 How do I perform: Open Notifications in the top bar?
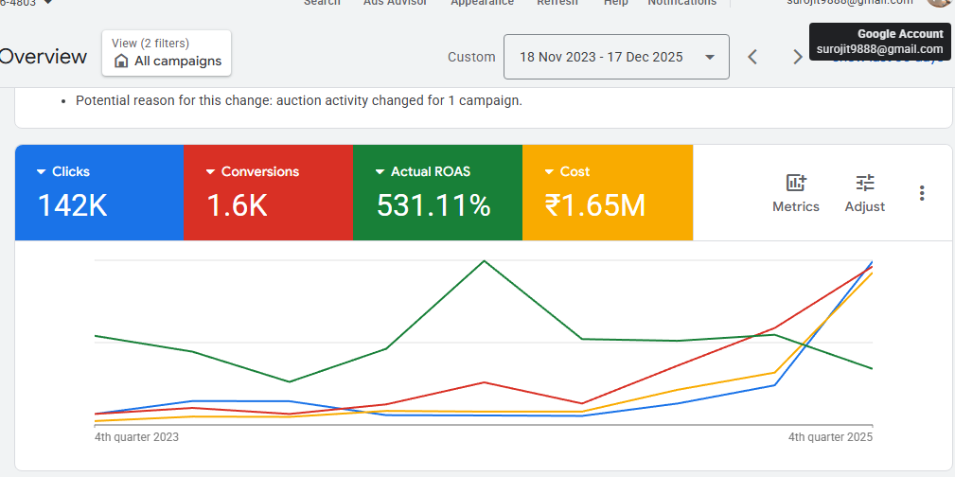click(x=681, y=3)
